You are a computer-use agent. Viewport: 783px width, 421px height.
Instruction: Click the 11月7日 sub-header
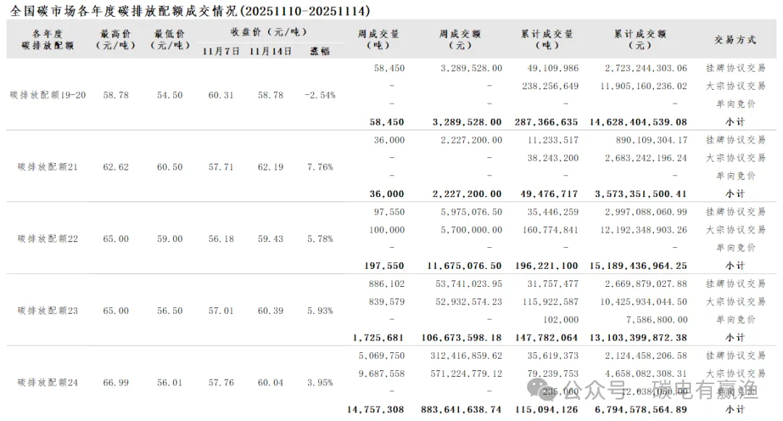221,51
